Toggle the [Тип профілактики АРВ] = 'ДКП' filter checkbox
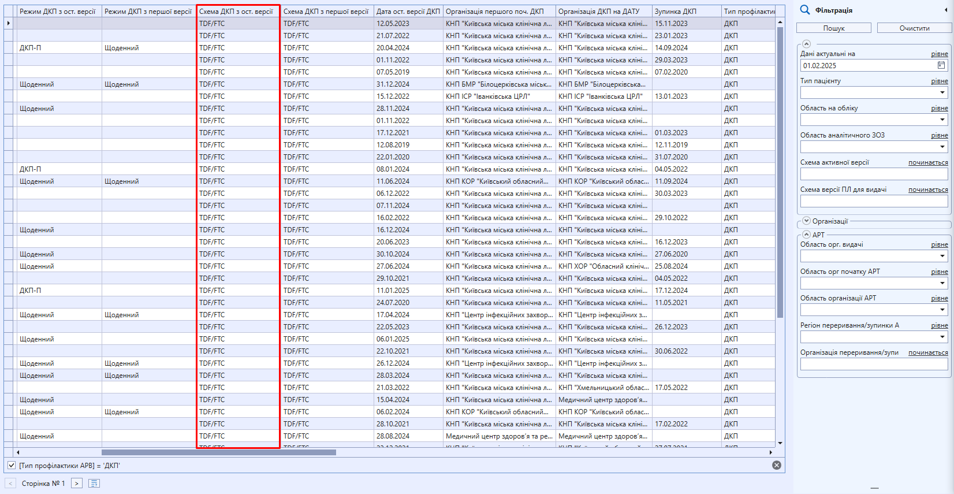This screenshot has height=494, width=954. click(12, 465)
